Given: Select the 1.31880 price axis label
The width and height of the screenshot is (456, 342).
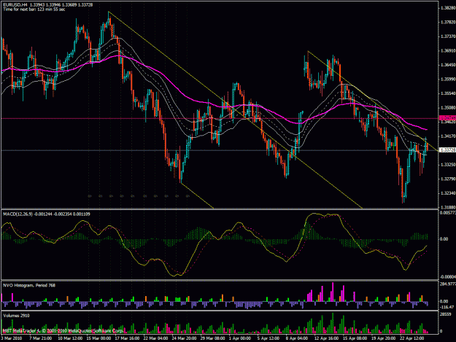Looking at the screenshot, I should [448, 207].
